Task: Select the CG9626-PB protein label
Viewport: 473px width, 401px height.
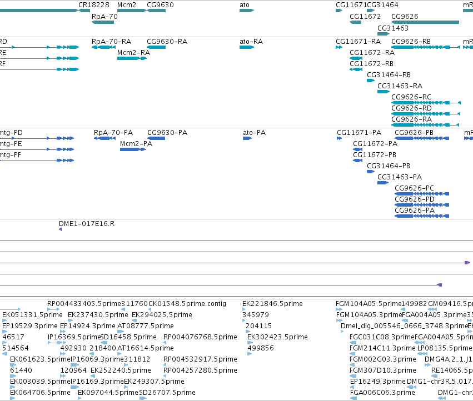Action: point(414,133)
